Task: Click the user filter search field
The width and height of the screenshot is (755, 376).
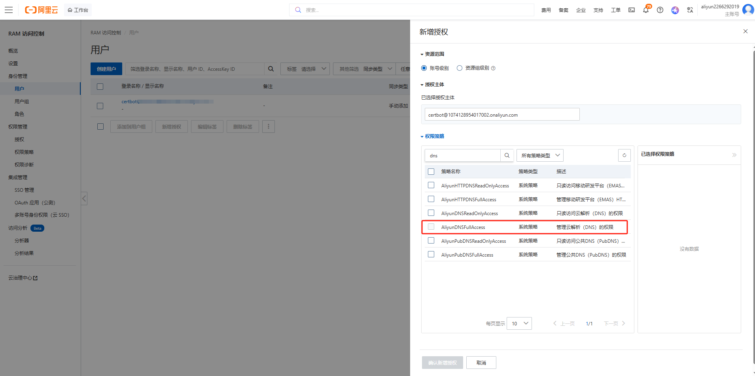Action: (195, 69)
